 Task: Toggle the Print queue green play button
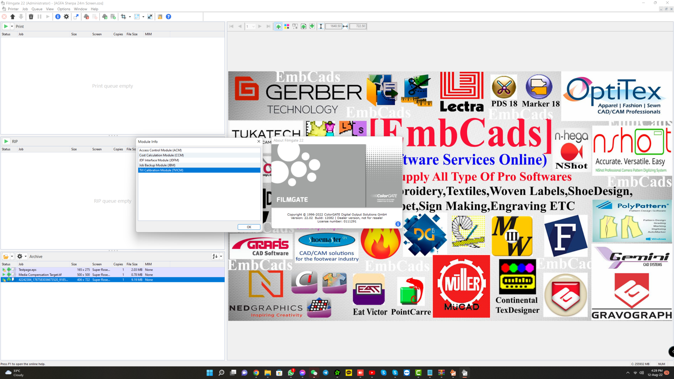coord(6,26)
